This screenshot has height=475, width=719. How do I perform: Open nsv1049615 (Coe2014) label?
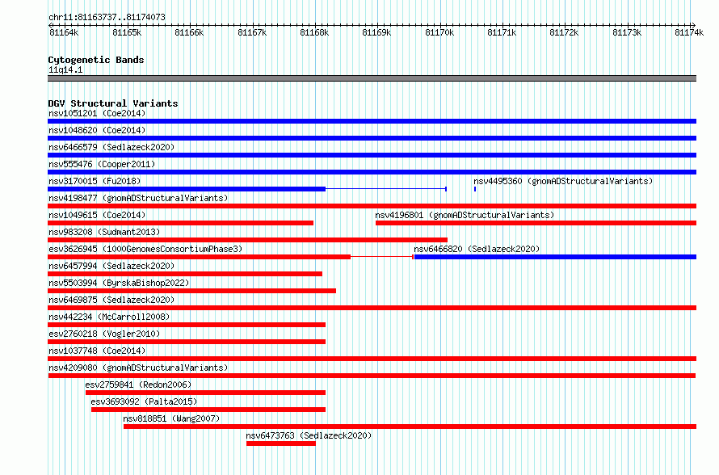click(97, 215)
